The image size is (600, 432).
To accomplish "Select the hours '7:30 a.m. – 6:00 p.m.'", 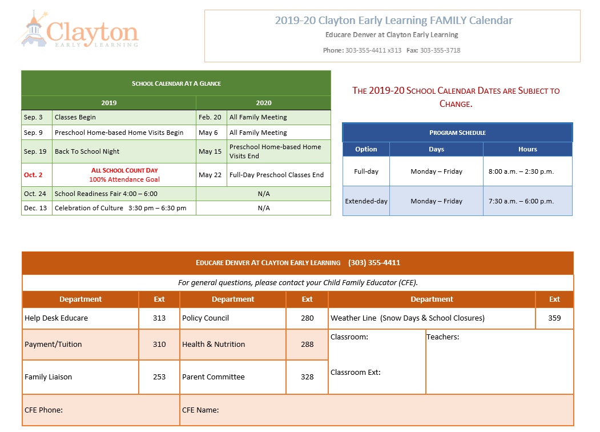I will pos(521,201).
